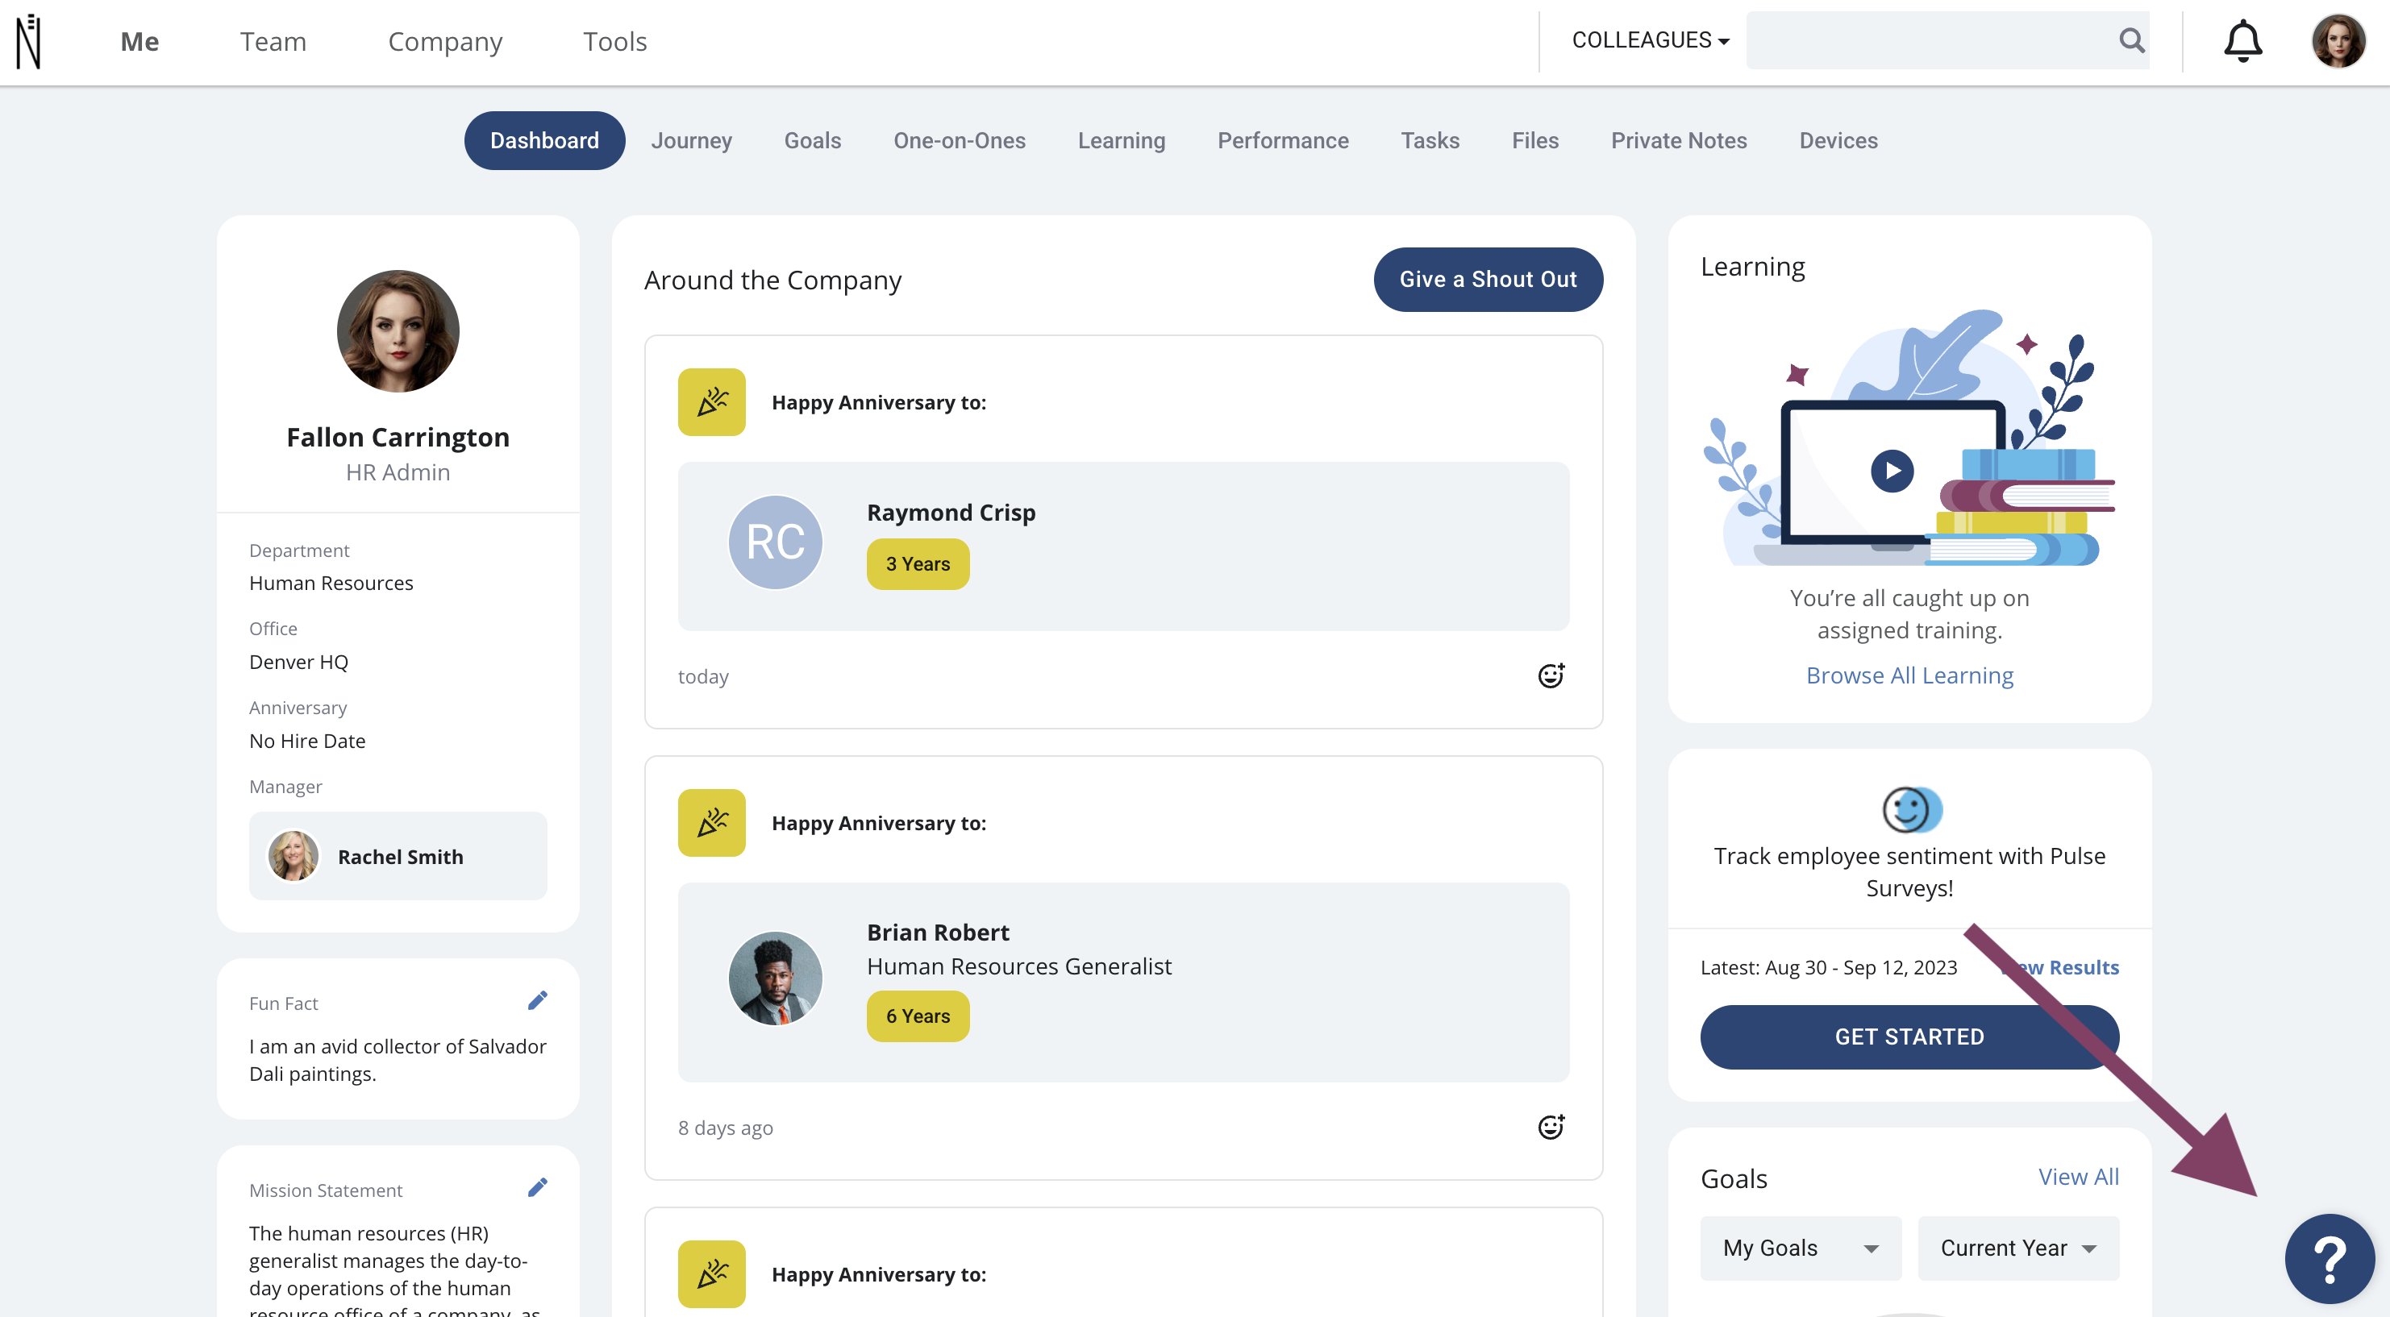Click the company logo icon
Screen dimensions: 2390x1317
click(x=29, y=42)
